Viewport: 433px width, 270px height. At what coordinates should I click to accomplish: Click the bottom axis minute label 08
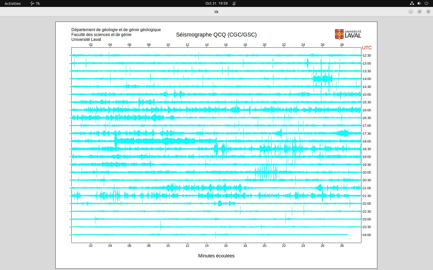coord(149,246)
